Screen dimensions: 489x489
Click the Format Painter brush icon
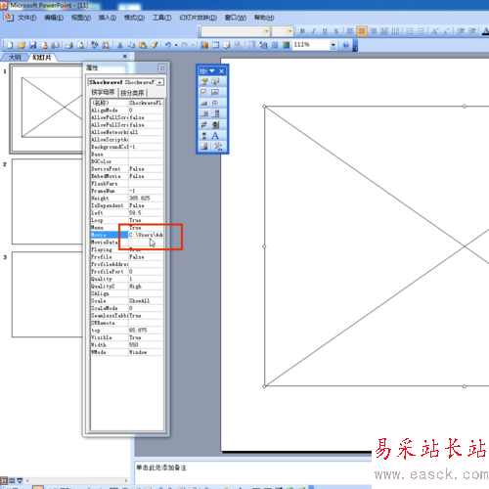click(155, 45)
